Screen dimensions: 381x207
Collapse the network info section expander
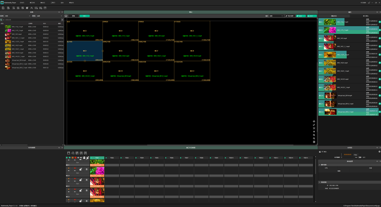pos(320,182)
